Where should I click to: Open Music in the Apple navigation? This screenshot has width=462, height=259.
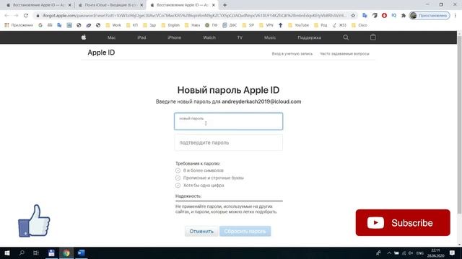click(x=270, y=37)
